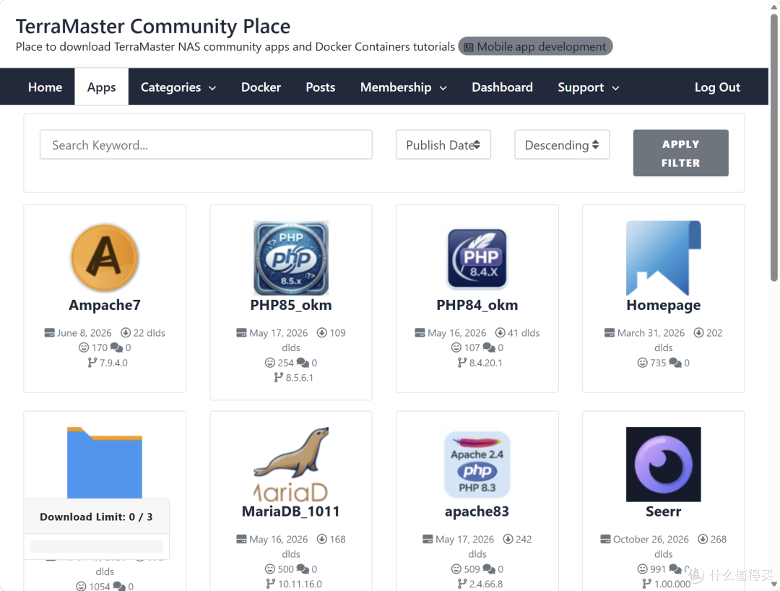
Task: Expand the Categories dropdown menu
Action: click(x=178, y=87)
